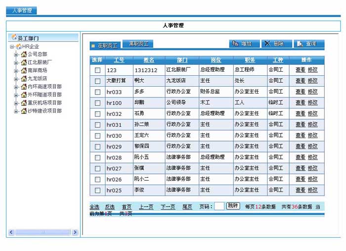The width and height of the screenshot is (346, 251).
Task: Tick the checkbox for employee hr033
Action: click(x=97, y=92)
